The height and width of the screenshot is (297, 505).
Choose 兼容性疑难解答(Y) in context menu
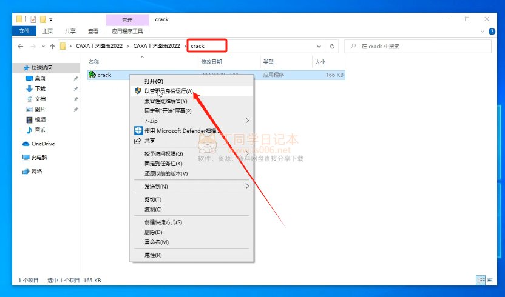coord(192,101)
